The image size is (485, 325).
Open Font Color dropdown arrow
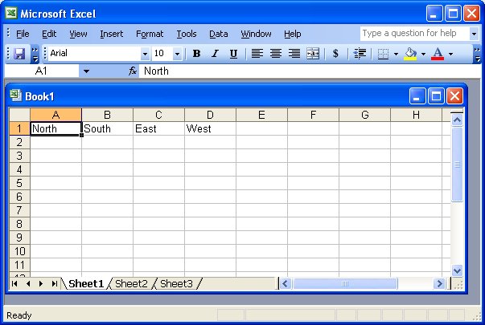click(x=450, y=54)
